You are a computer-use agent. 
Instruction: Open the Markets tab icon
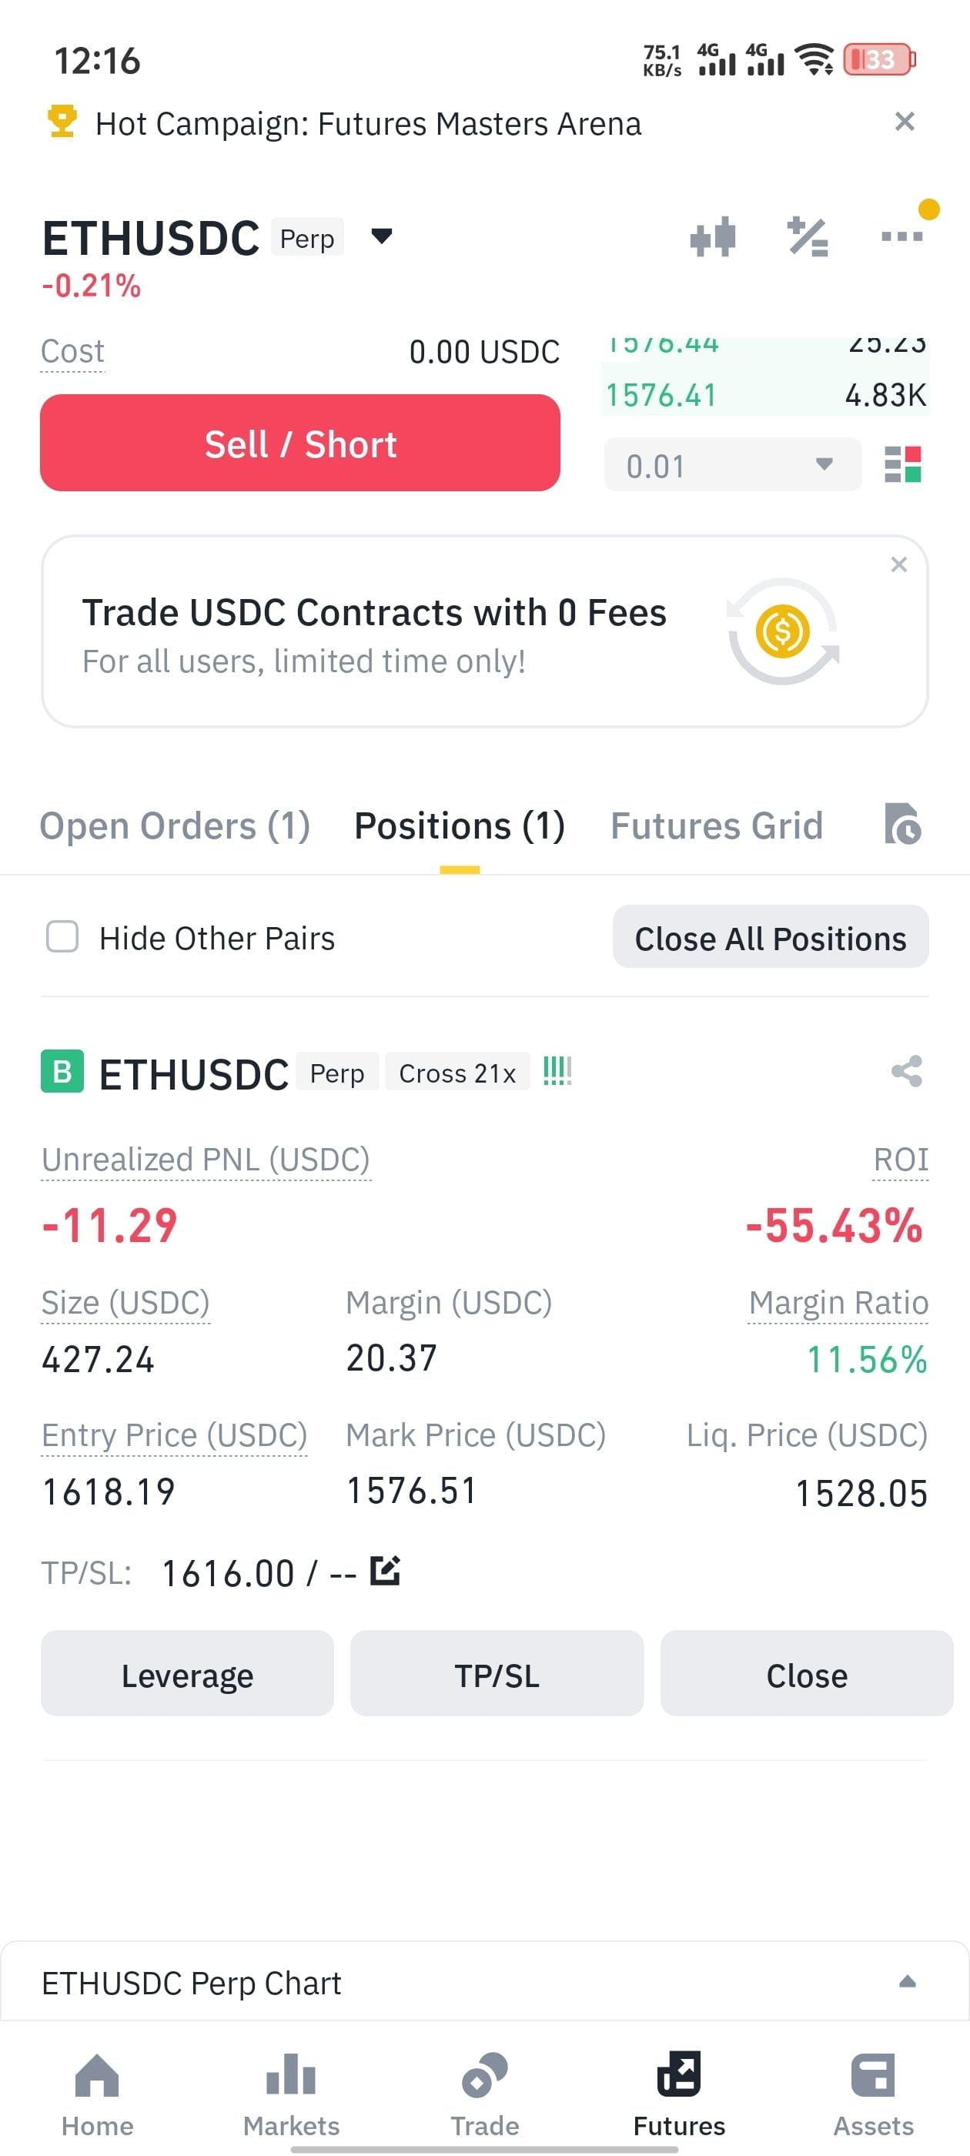pos(290,2075)
